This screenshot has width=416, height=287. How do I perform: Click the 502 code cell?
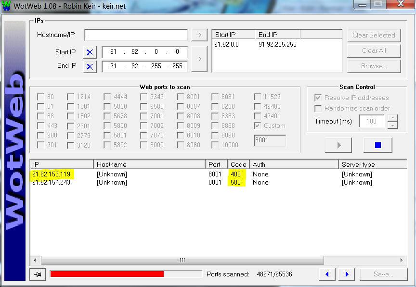(235, 182)
